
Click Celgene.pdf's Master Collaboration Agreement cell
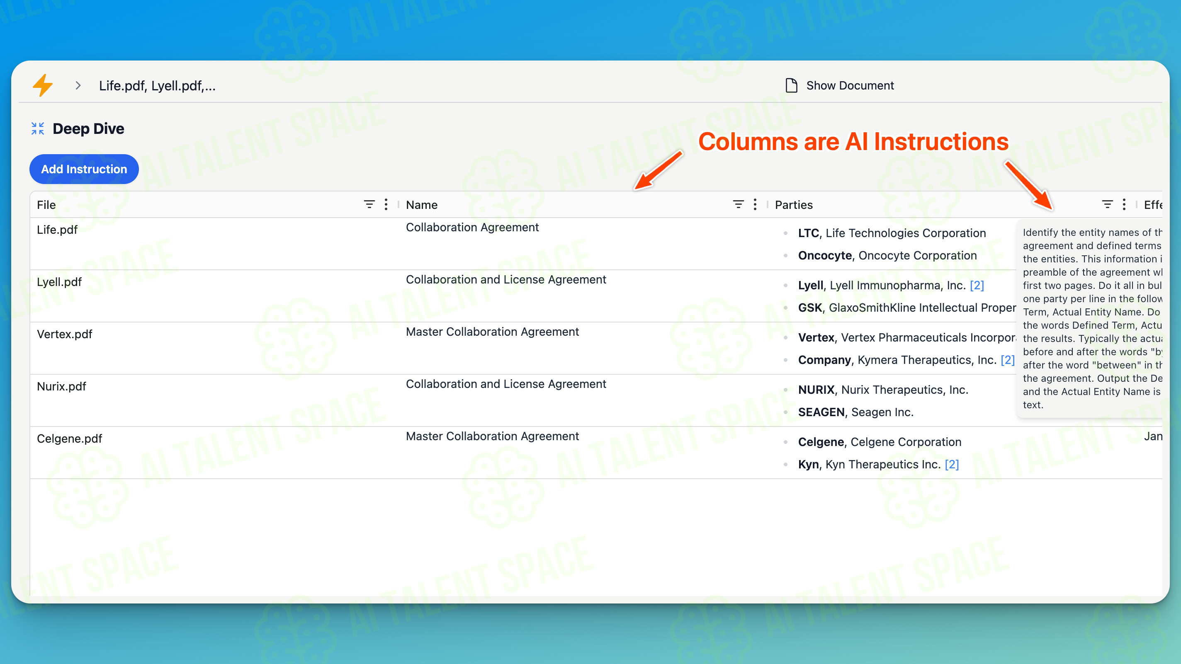pos(492,436)
